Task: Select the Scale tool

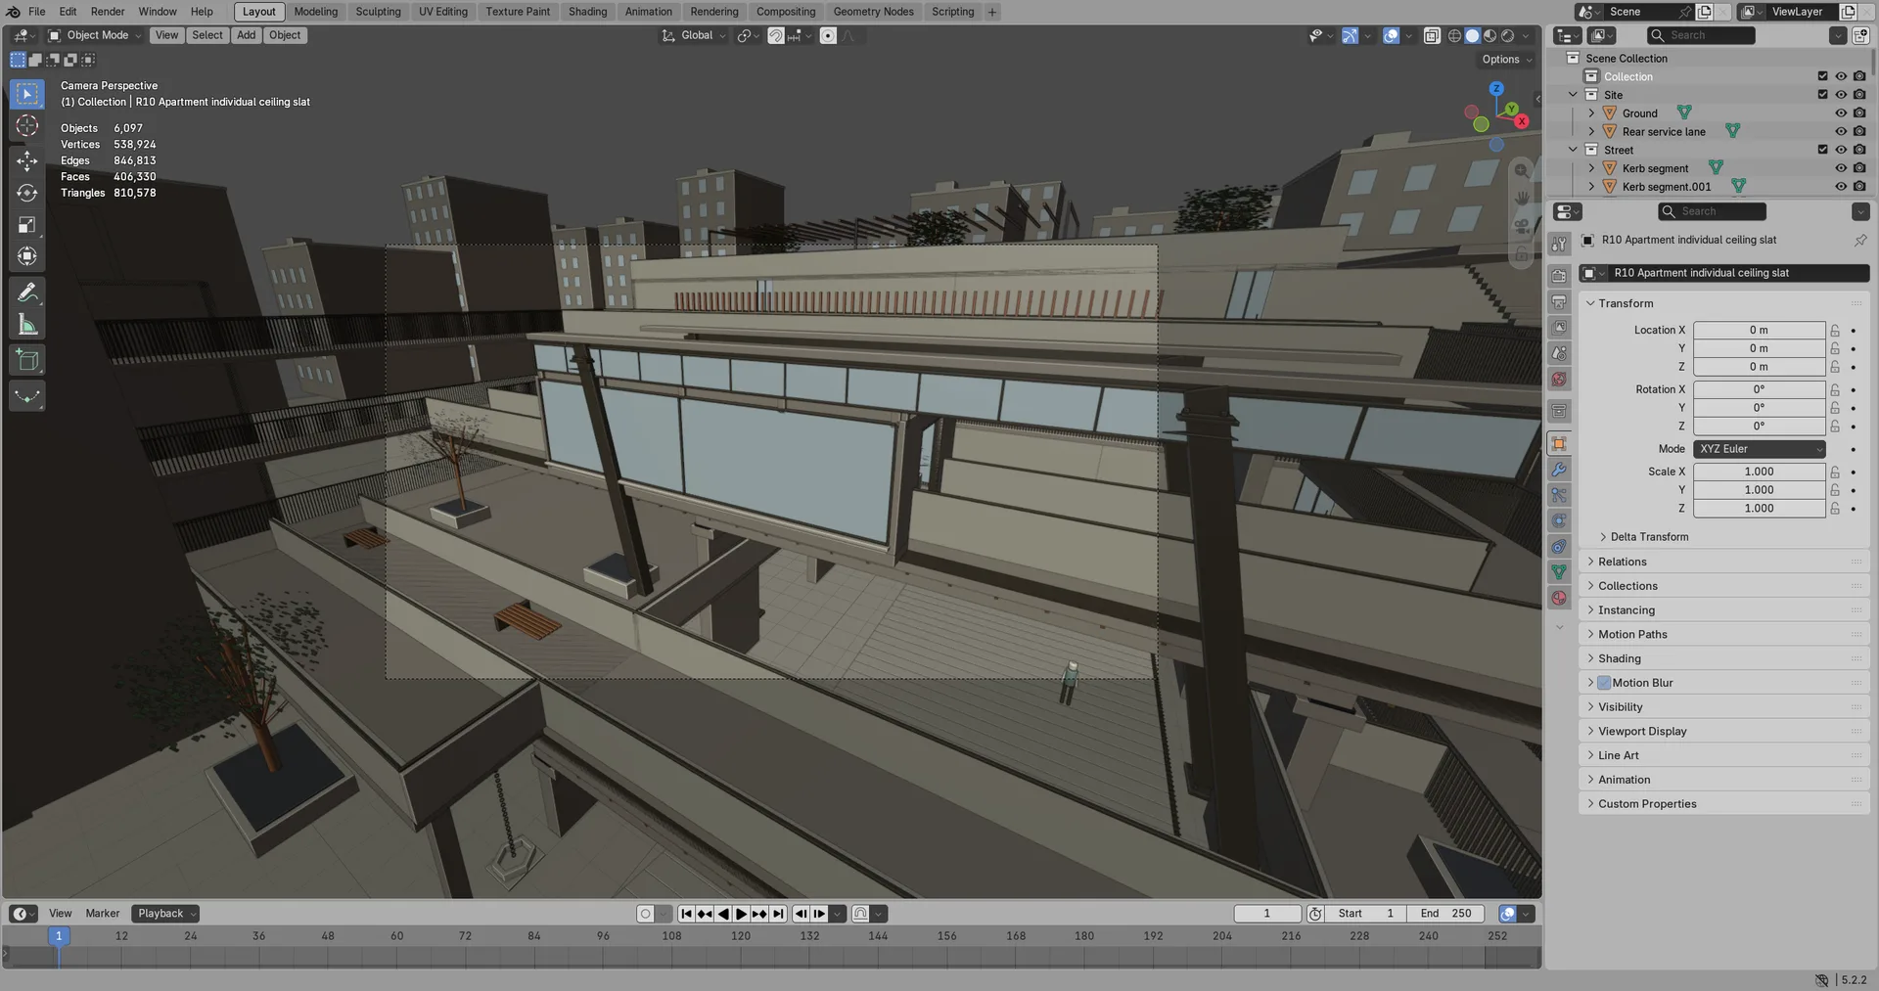Action: 27,225
